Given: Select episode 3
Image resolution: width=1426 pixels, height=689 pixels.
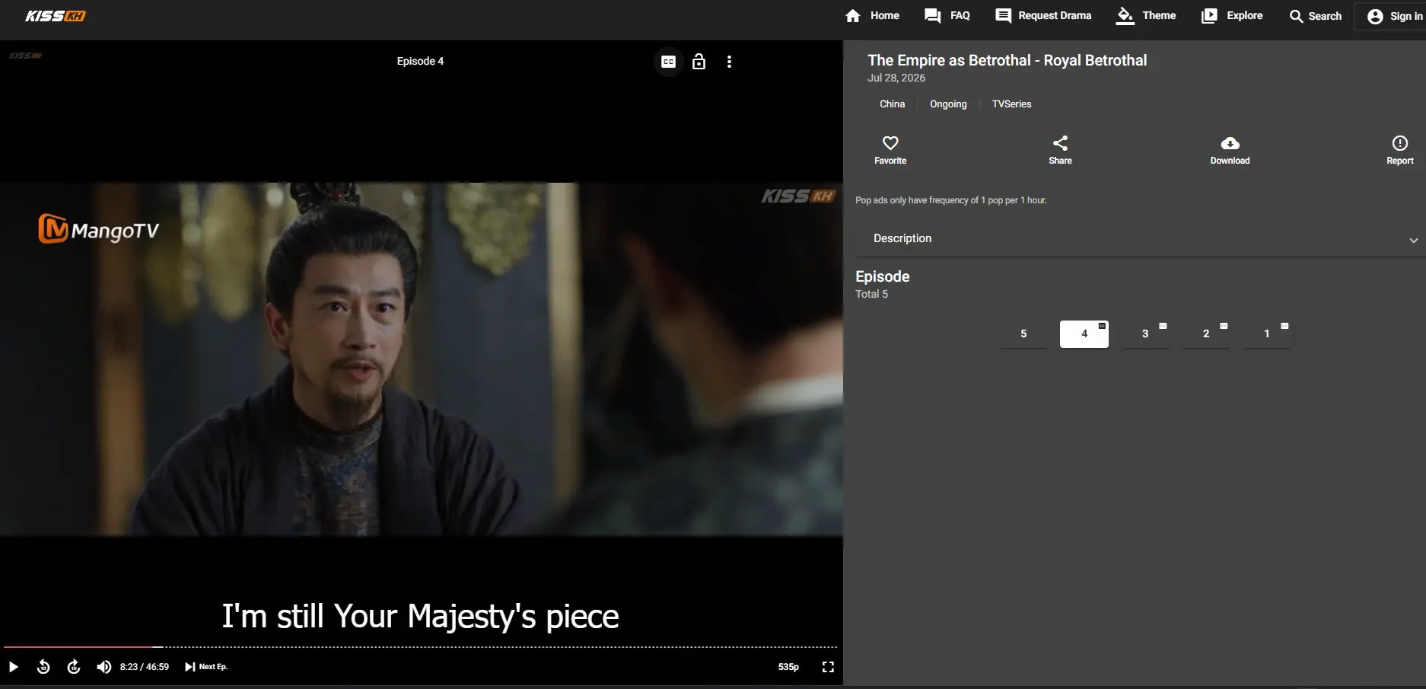Looking at the screenshot, I should point(1145,334).
